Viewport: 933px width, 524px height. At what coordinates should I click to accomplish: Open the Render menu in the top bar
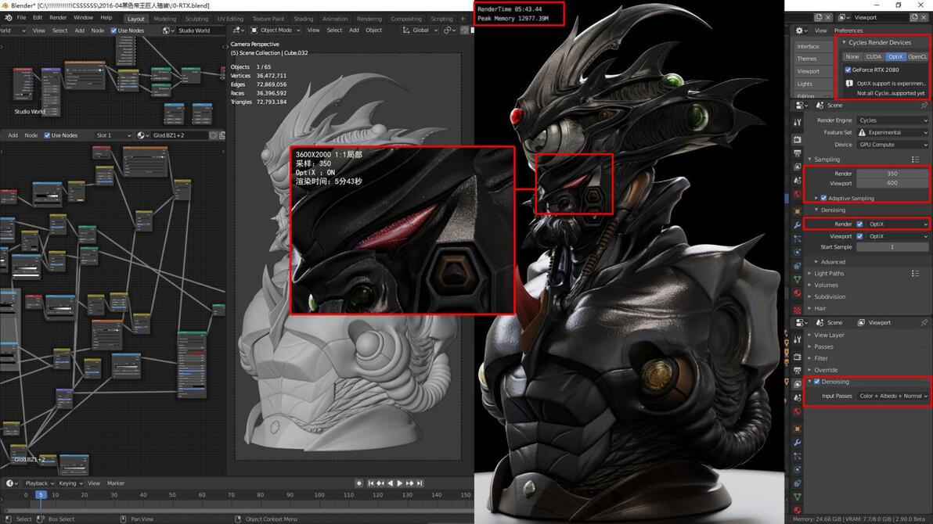(58, 18)
